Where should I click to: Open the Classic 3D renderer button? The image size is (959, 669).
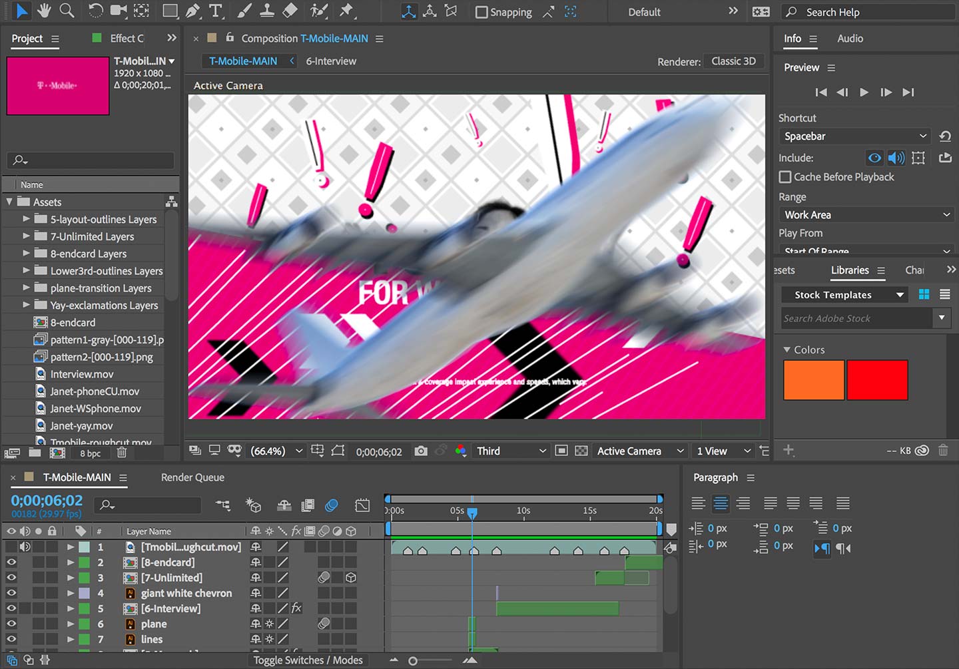[733, 61]
